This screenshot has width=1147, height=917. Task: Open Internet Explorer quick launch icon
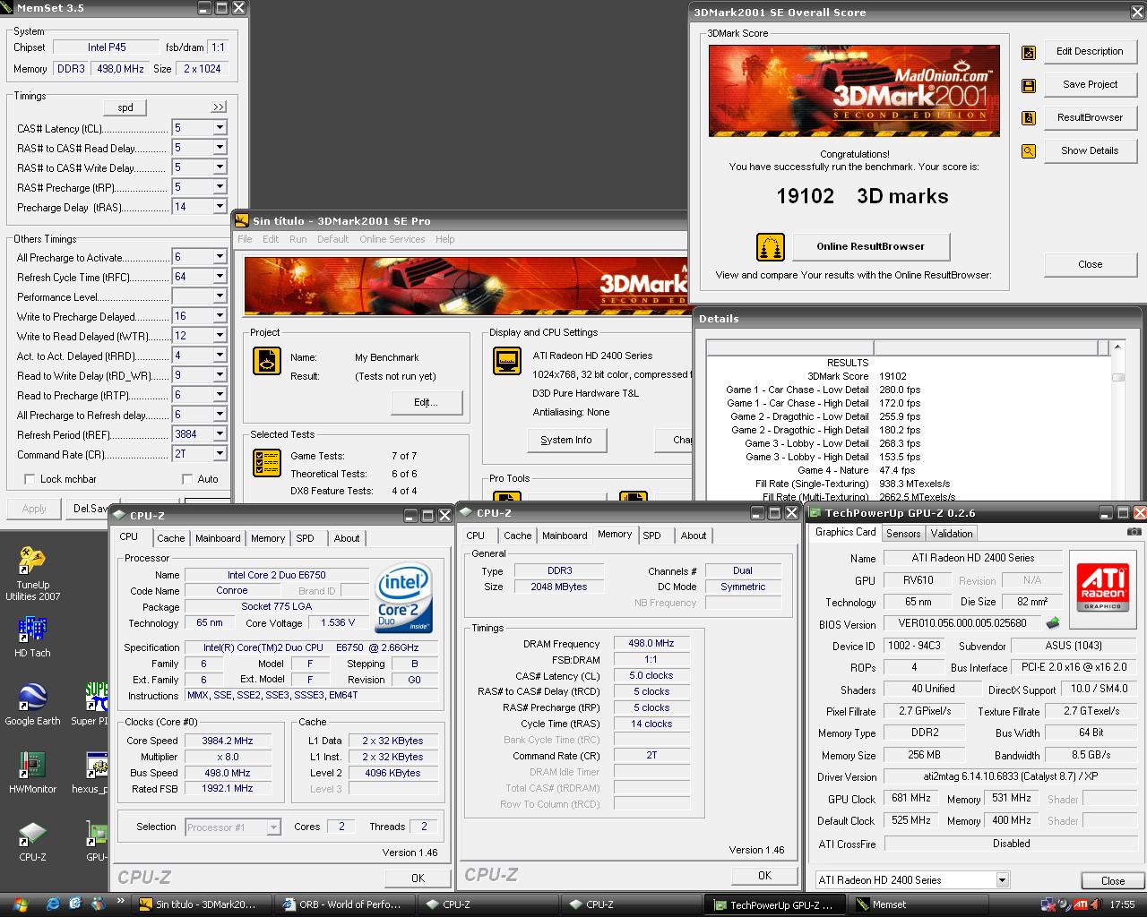tap(53, 904)
